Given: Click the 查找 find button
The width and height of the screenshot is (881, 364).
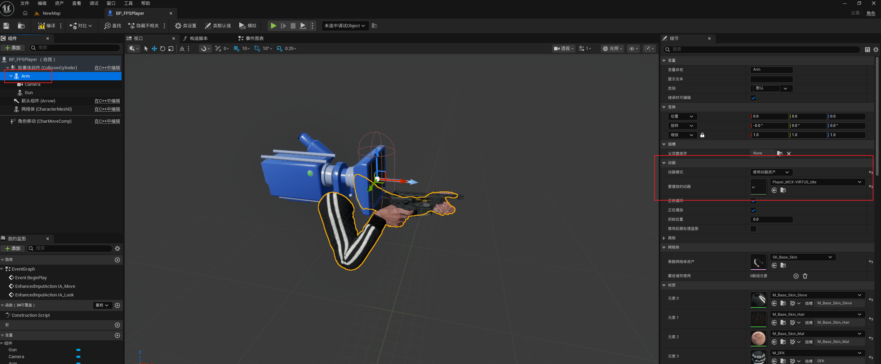Looking at the screenshot, I should pos(113,26).
